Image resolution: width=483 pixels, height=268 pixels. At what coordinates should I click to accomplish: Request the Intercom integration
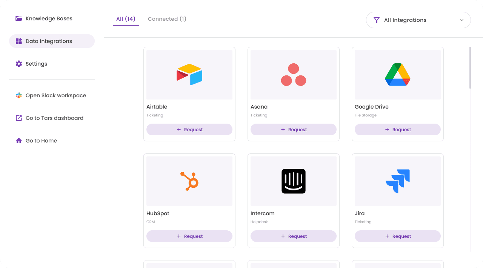pyautogui.click(x=294, y=236)
